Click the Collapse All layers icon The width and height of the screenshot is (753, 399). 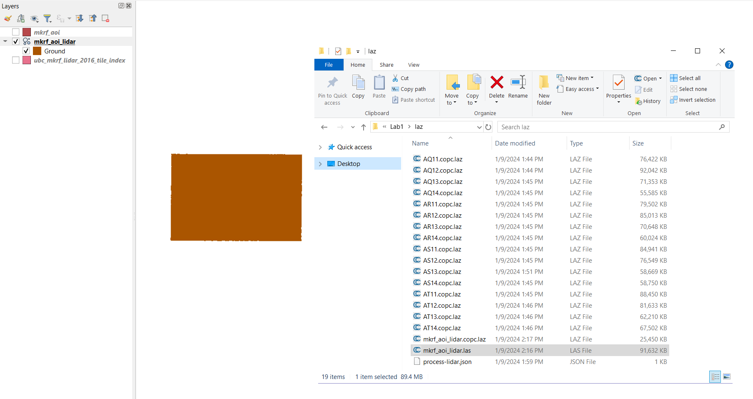(93, 18)
